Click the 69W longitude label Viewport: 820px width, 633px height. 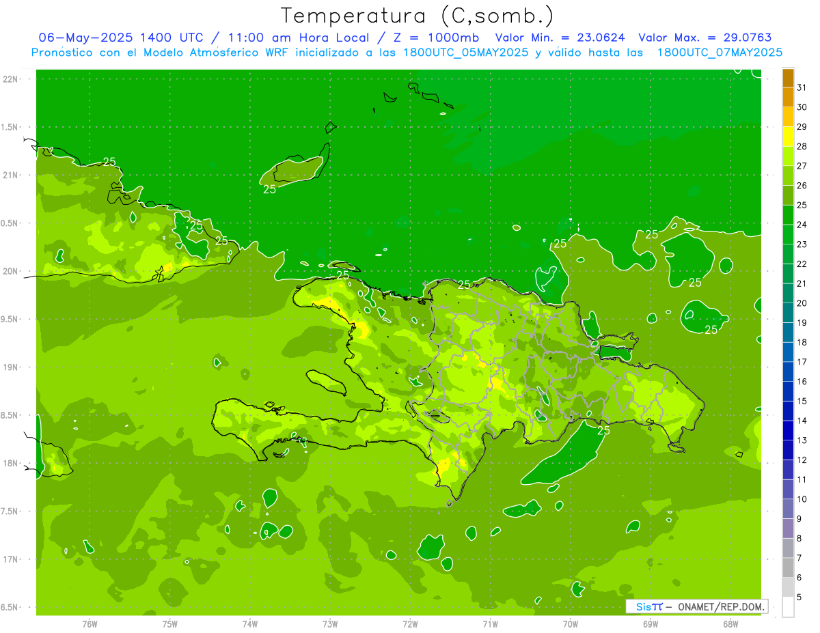[651, 623]
